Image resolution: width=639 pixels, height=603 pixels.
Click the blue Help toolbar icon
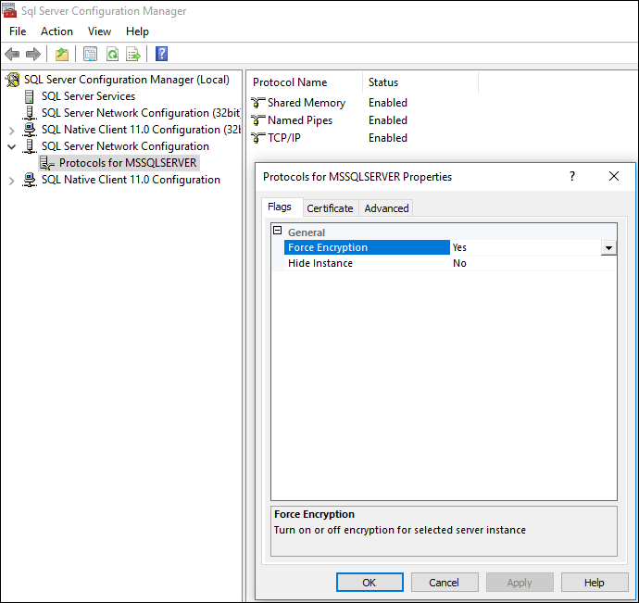coord(161,54)
